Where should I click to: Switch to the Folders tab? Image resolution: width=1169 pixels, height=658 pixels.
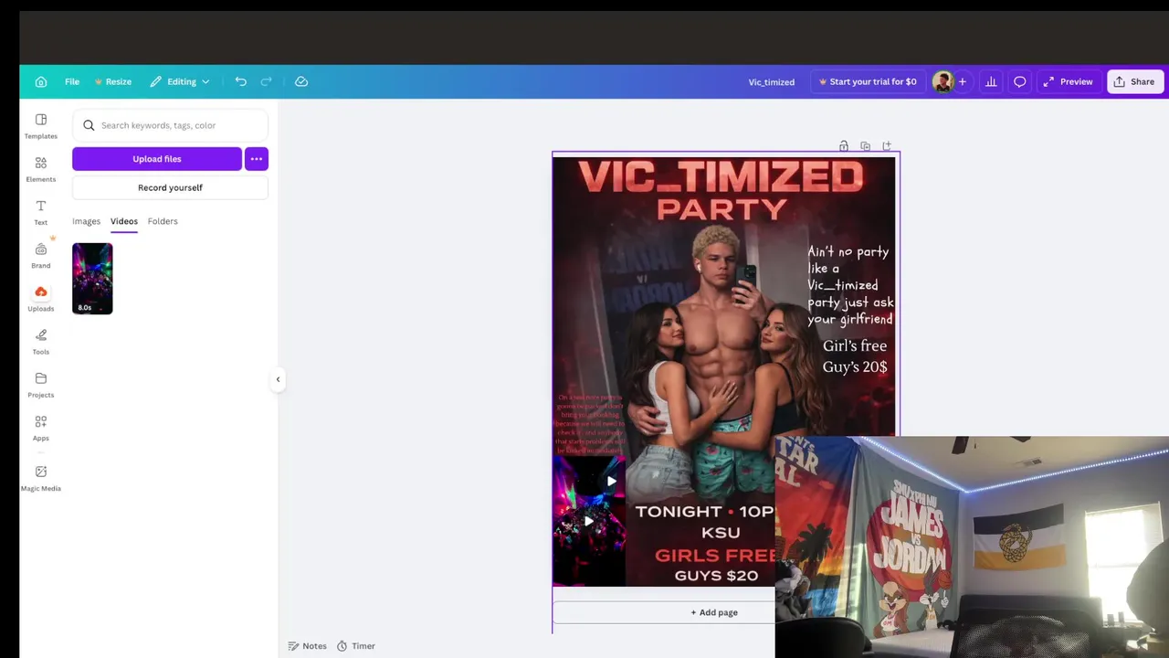tap(163, 221)
